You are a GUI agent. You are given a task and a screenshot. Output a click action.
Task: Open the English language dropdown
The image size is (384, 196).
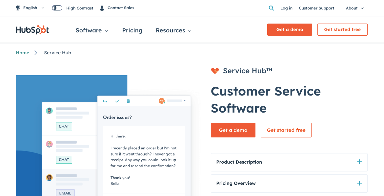click(30, 8)
